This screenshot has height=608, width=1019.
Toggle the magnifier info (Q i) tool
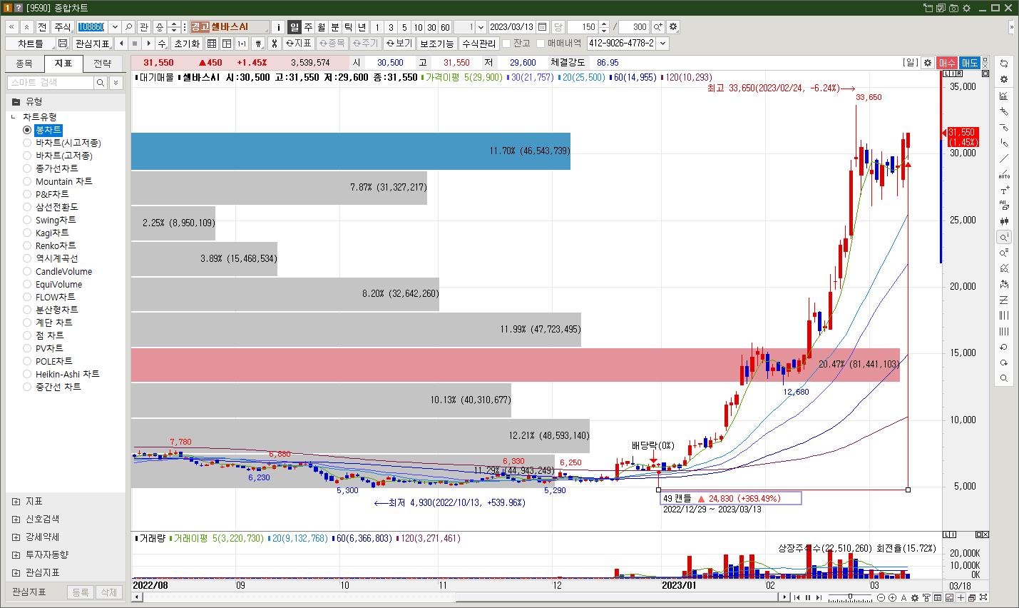coord(1004,237)
